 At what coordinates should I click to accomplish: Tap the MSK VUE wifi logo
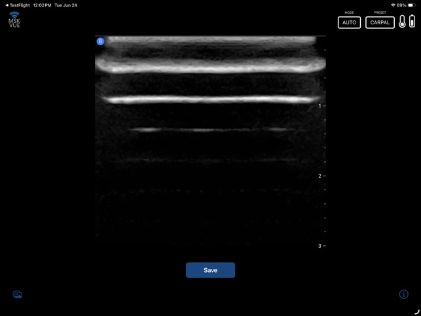point(14,20)
